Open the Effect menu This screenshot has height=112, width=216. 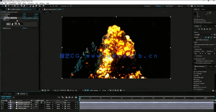[x=24, y=3]
